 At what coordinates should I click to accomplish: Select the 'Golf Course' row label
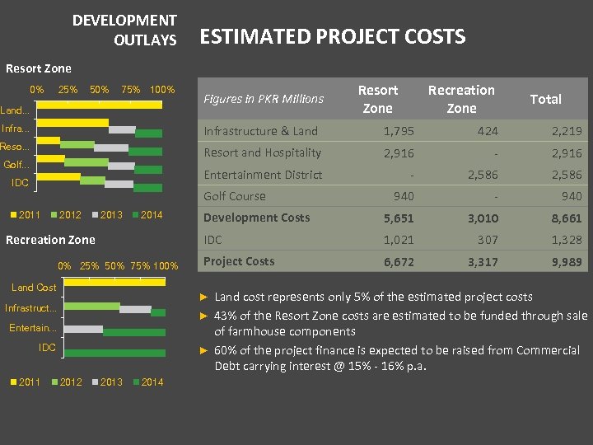(x=235, y=196)
